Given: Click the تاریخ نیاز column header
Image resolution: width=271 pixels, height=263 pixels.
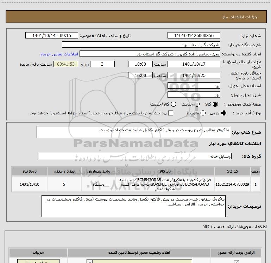Looking at the screenshot, I should [x=29, y=171].
